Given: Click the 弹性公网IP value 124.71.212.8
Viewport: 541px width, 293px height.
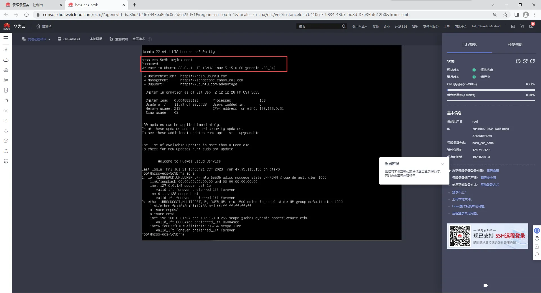Looking at the screenshot, I should click(481, 150).
